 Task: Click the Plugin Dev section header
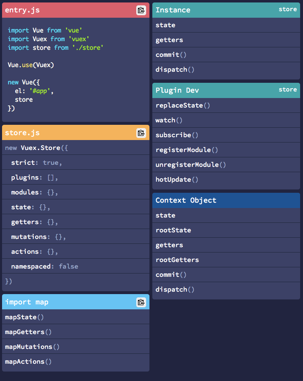[226, 90]
